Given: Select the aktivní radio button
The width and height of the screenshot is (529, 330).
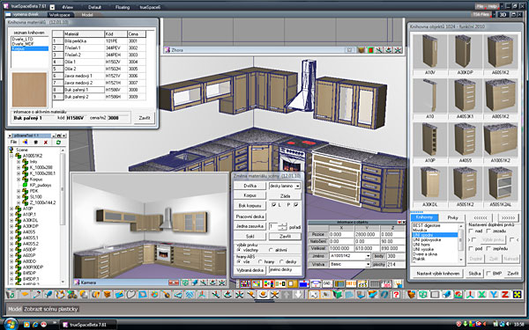Looking at the screenshot, I should [271, 250].
